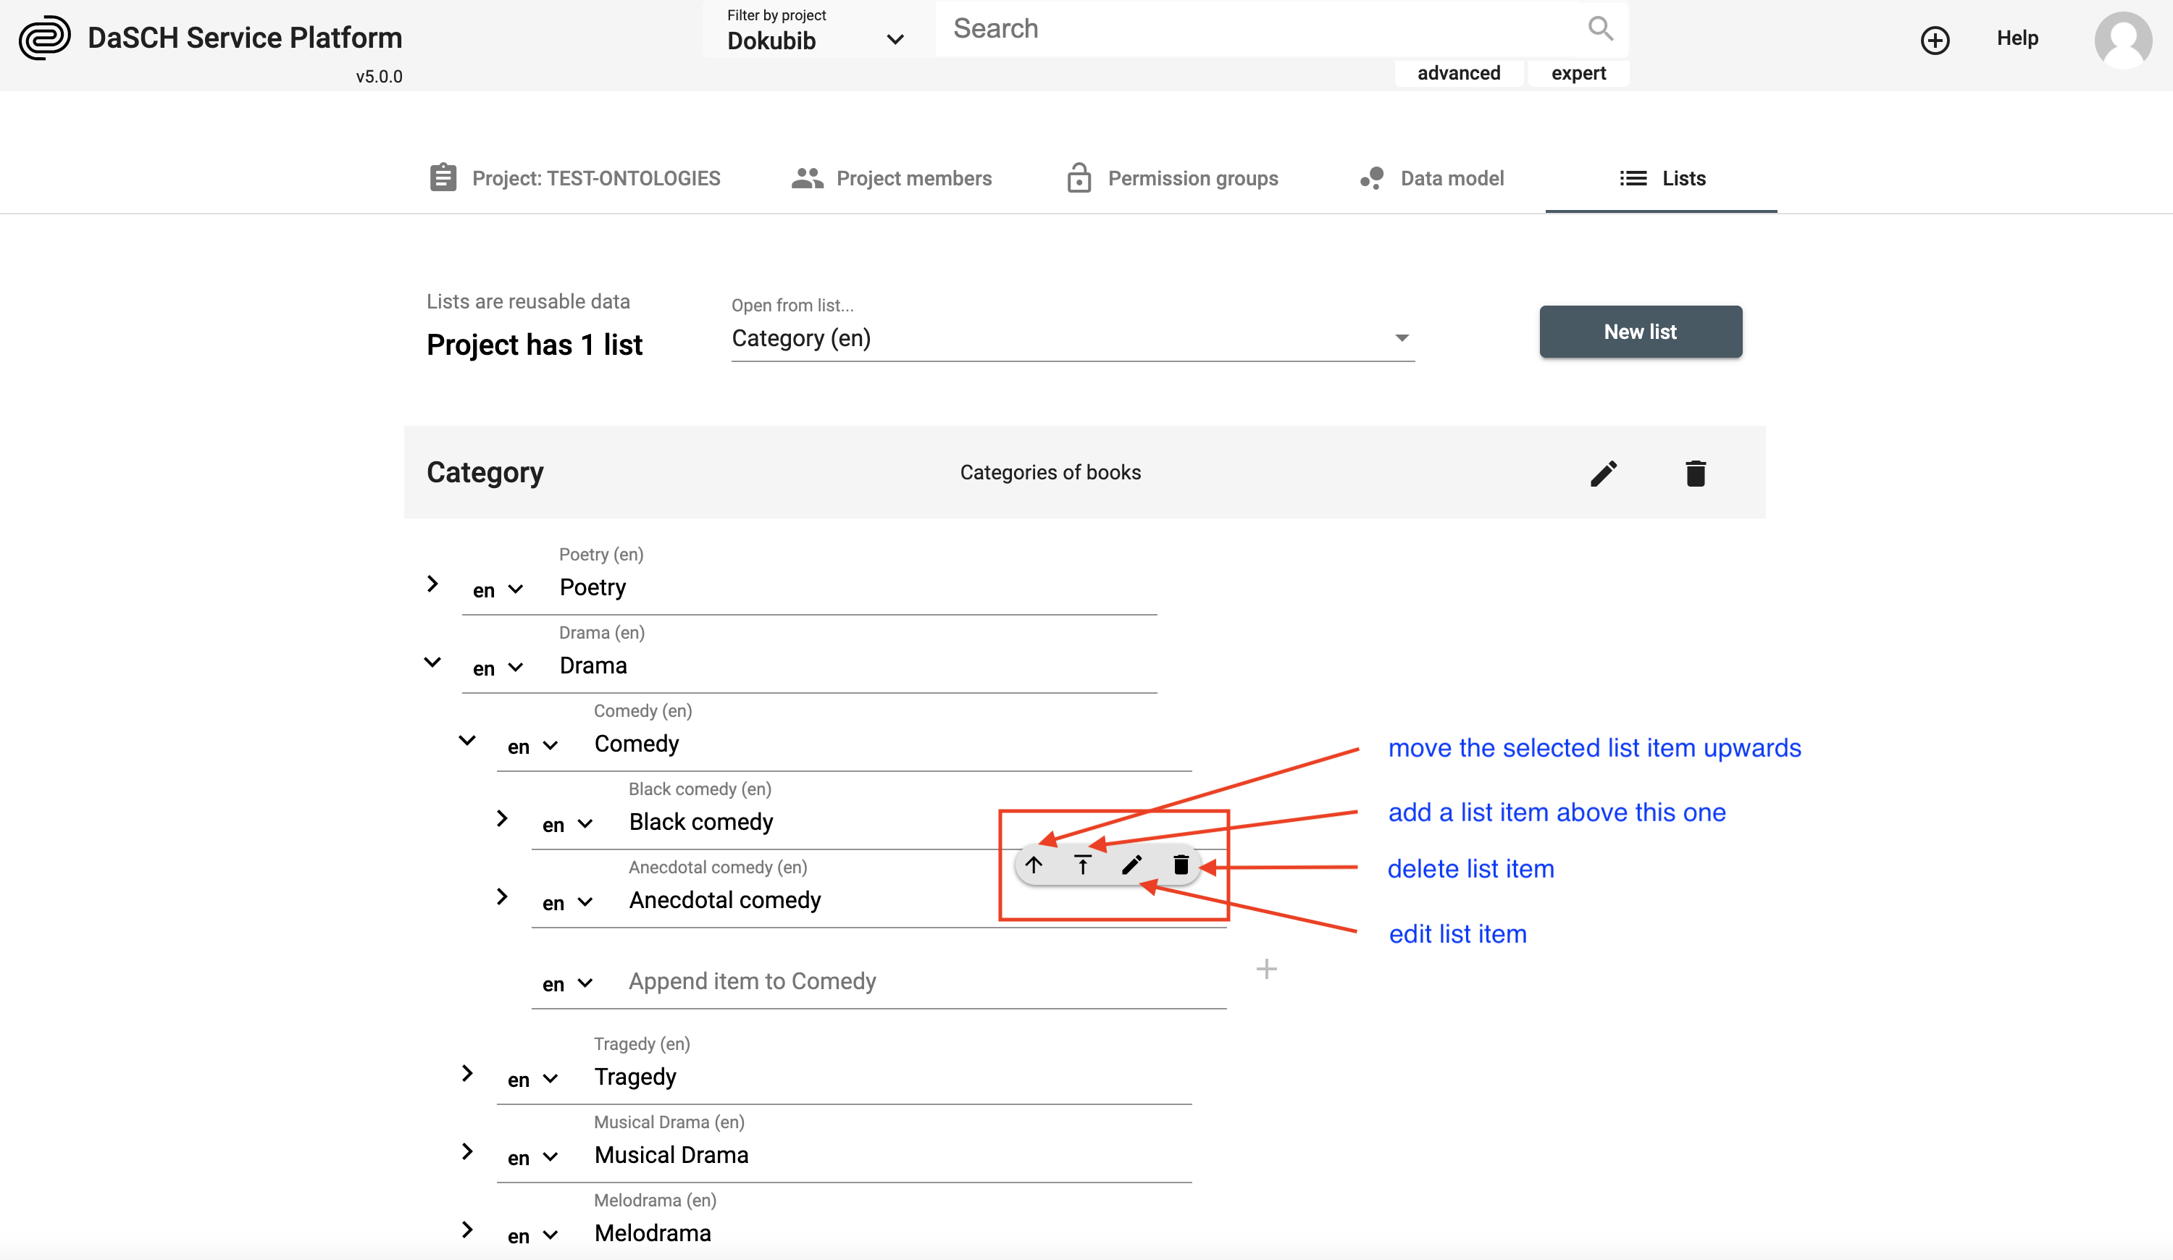Image resolution: width=2173 pixels, height=1260 pixels.
Task: Click the delete list item icon
Action: click(x=1184, y=867)
